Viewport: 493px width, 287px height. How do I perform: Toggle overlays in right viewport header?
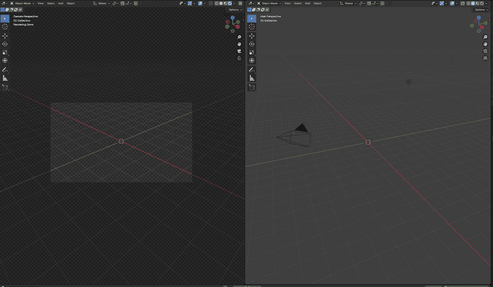[x=452, y=4]
